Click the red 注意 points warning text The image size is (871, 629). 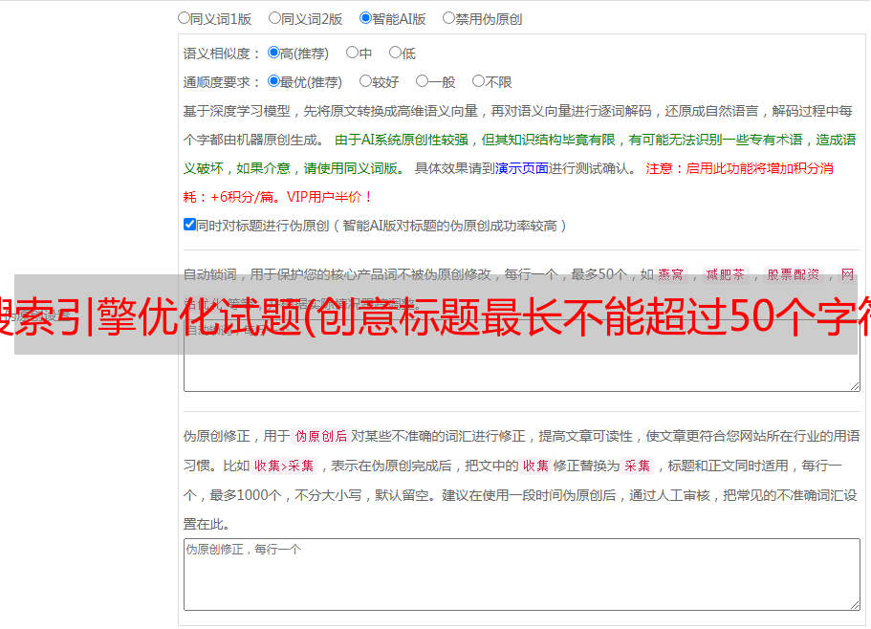point(509,183)
